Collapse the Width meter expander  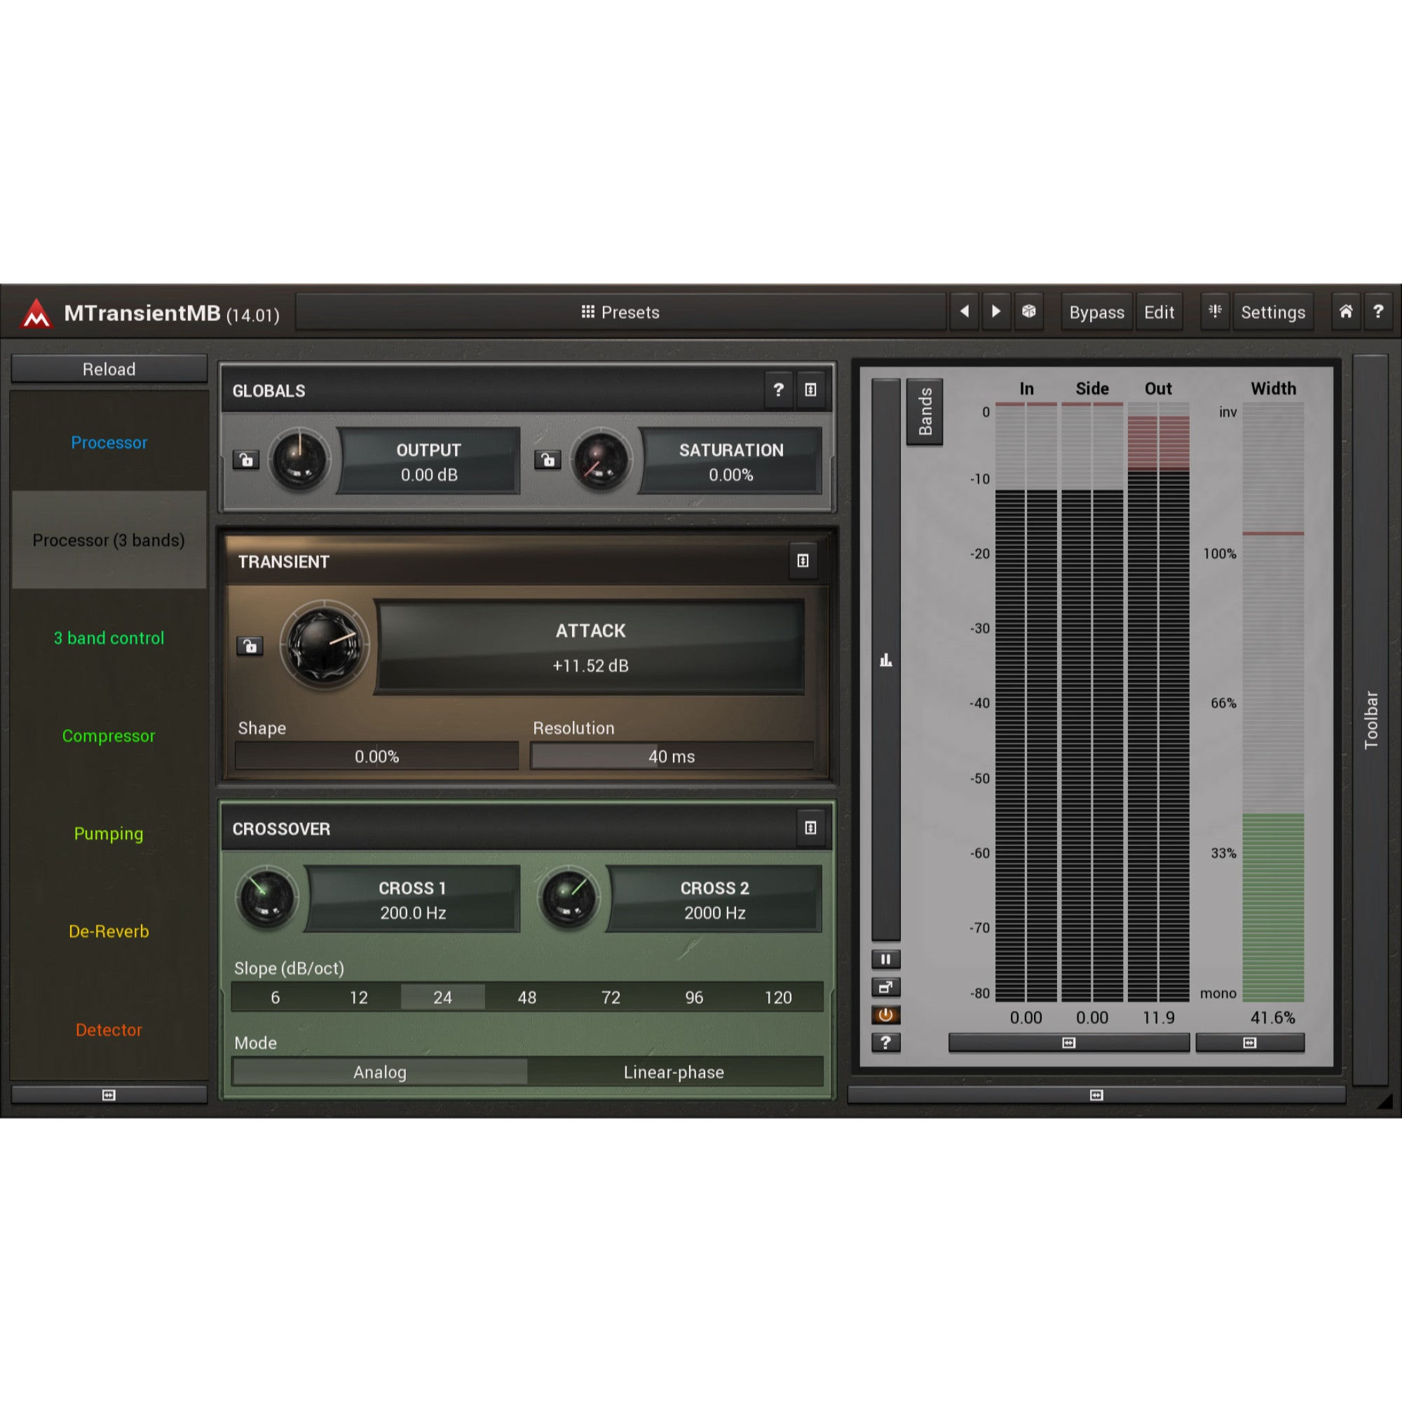point(1250,1043)
